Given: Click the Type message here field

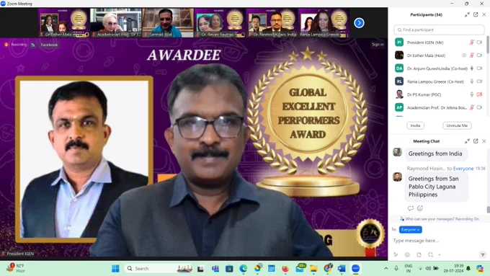Looking at the screenshot, I should pyautogui.click(x=437, y=241).
